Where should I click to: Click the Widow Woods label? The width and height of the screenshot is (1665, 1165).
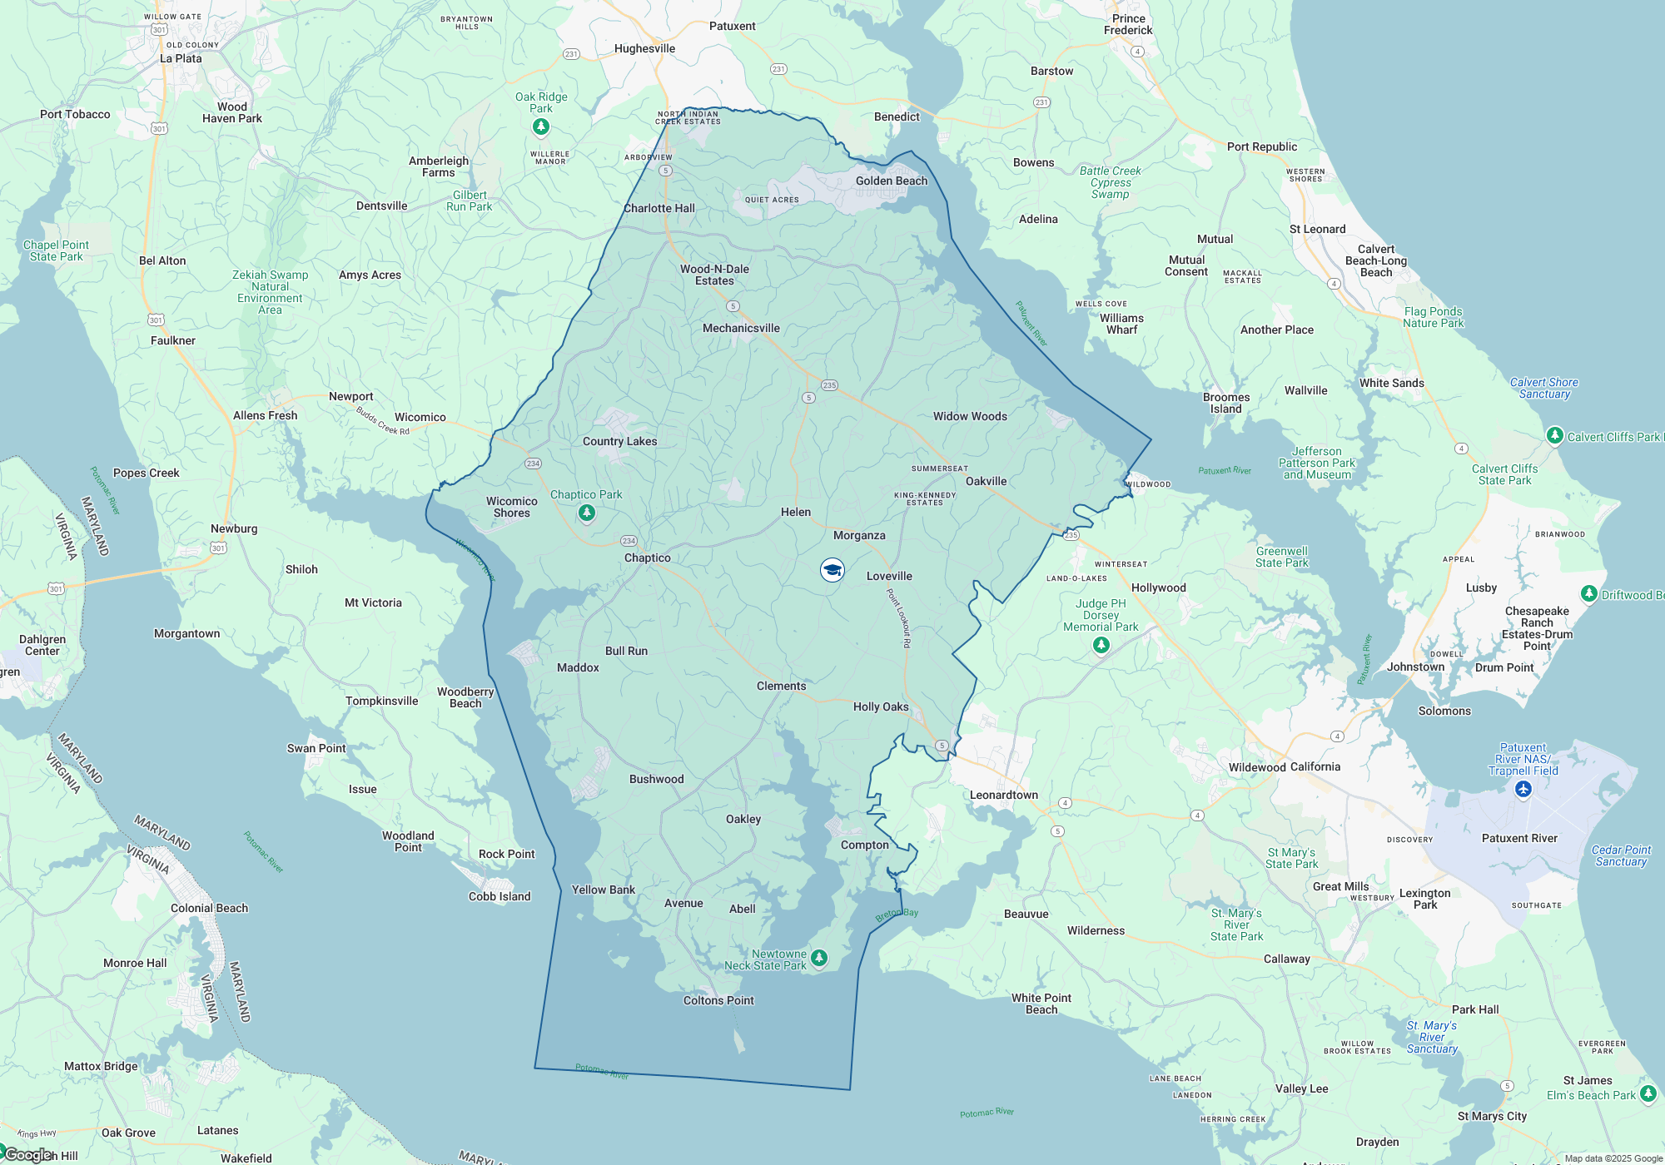(x=970, y=416)
